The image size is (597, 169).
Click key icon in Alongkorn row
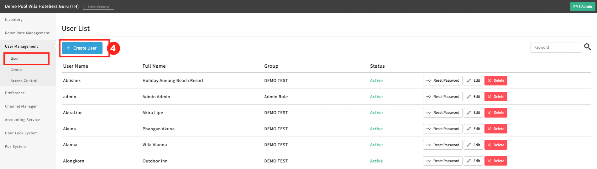tap(428, 161)
